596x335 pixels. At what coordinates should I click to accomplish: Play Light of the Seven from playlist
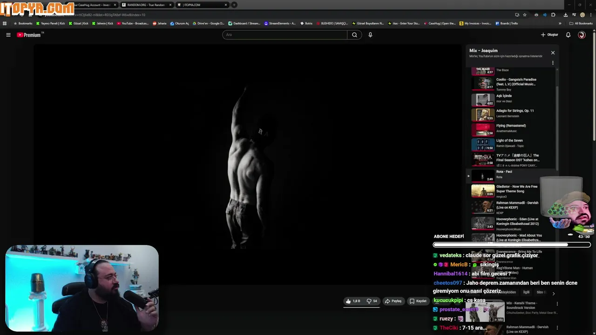tap(513, 144)
